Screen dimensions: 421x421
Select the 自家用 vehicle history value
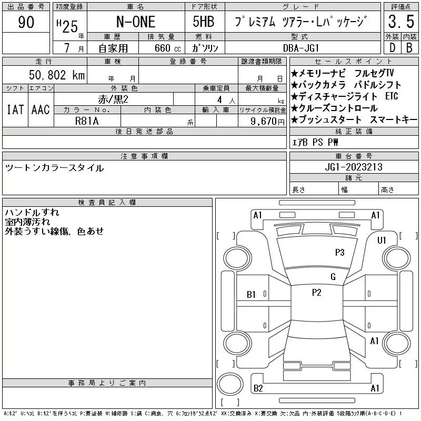click(113, 48)
